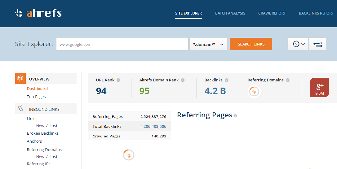Click the Crawled Pages row label
The image size is (337, 169).
107,136
